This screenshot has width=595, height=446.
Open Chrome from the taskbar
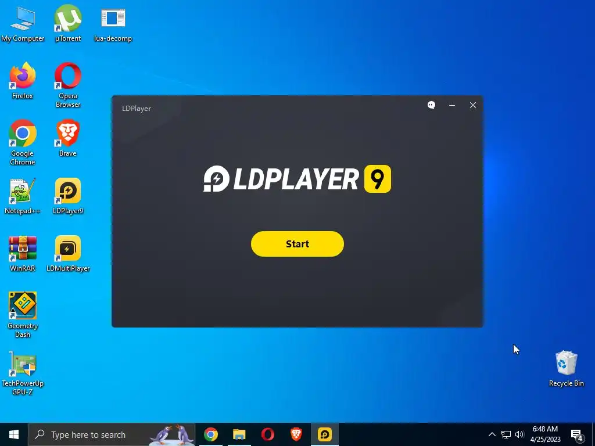pyautogui.click(x=211, y=434)
